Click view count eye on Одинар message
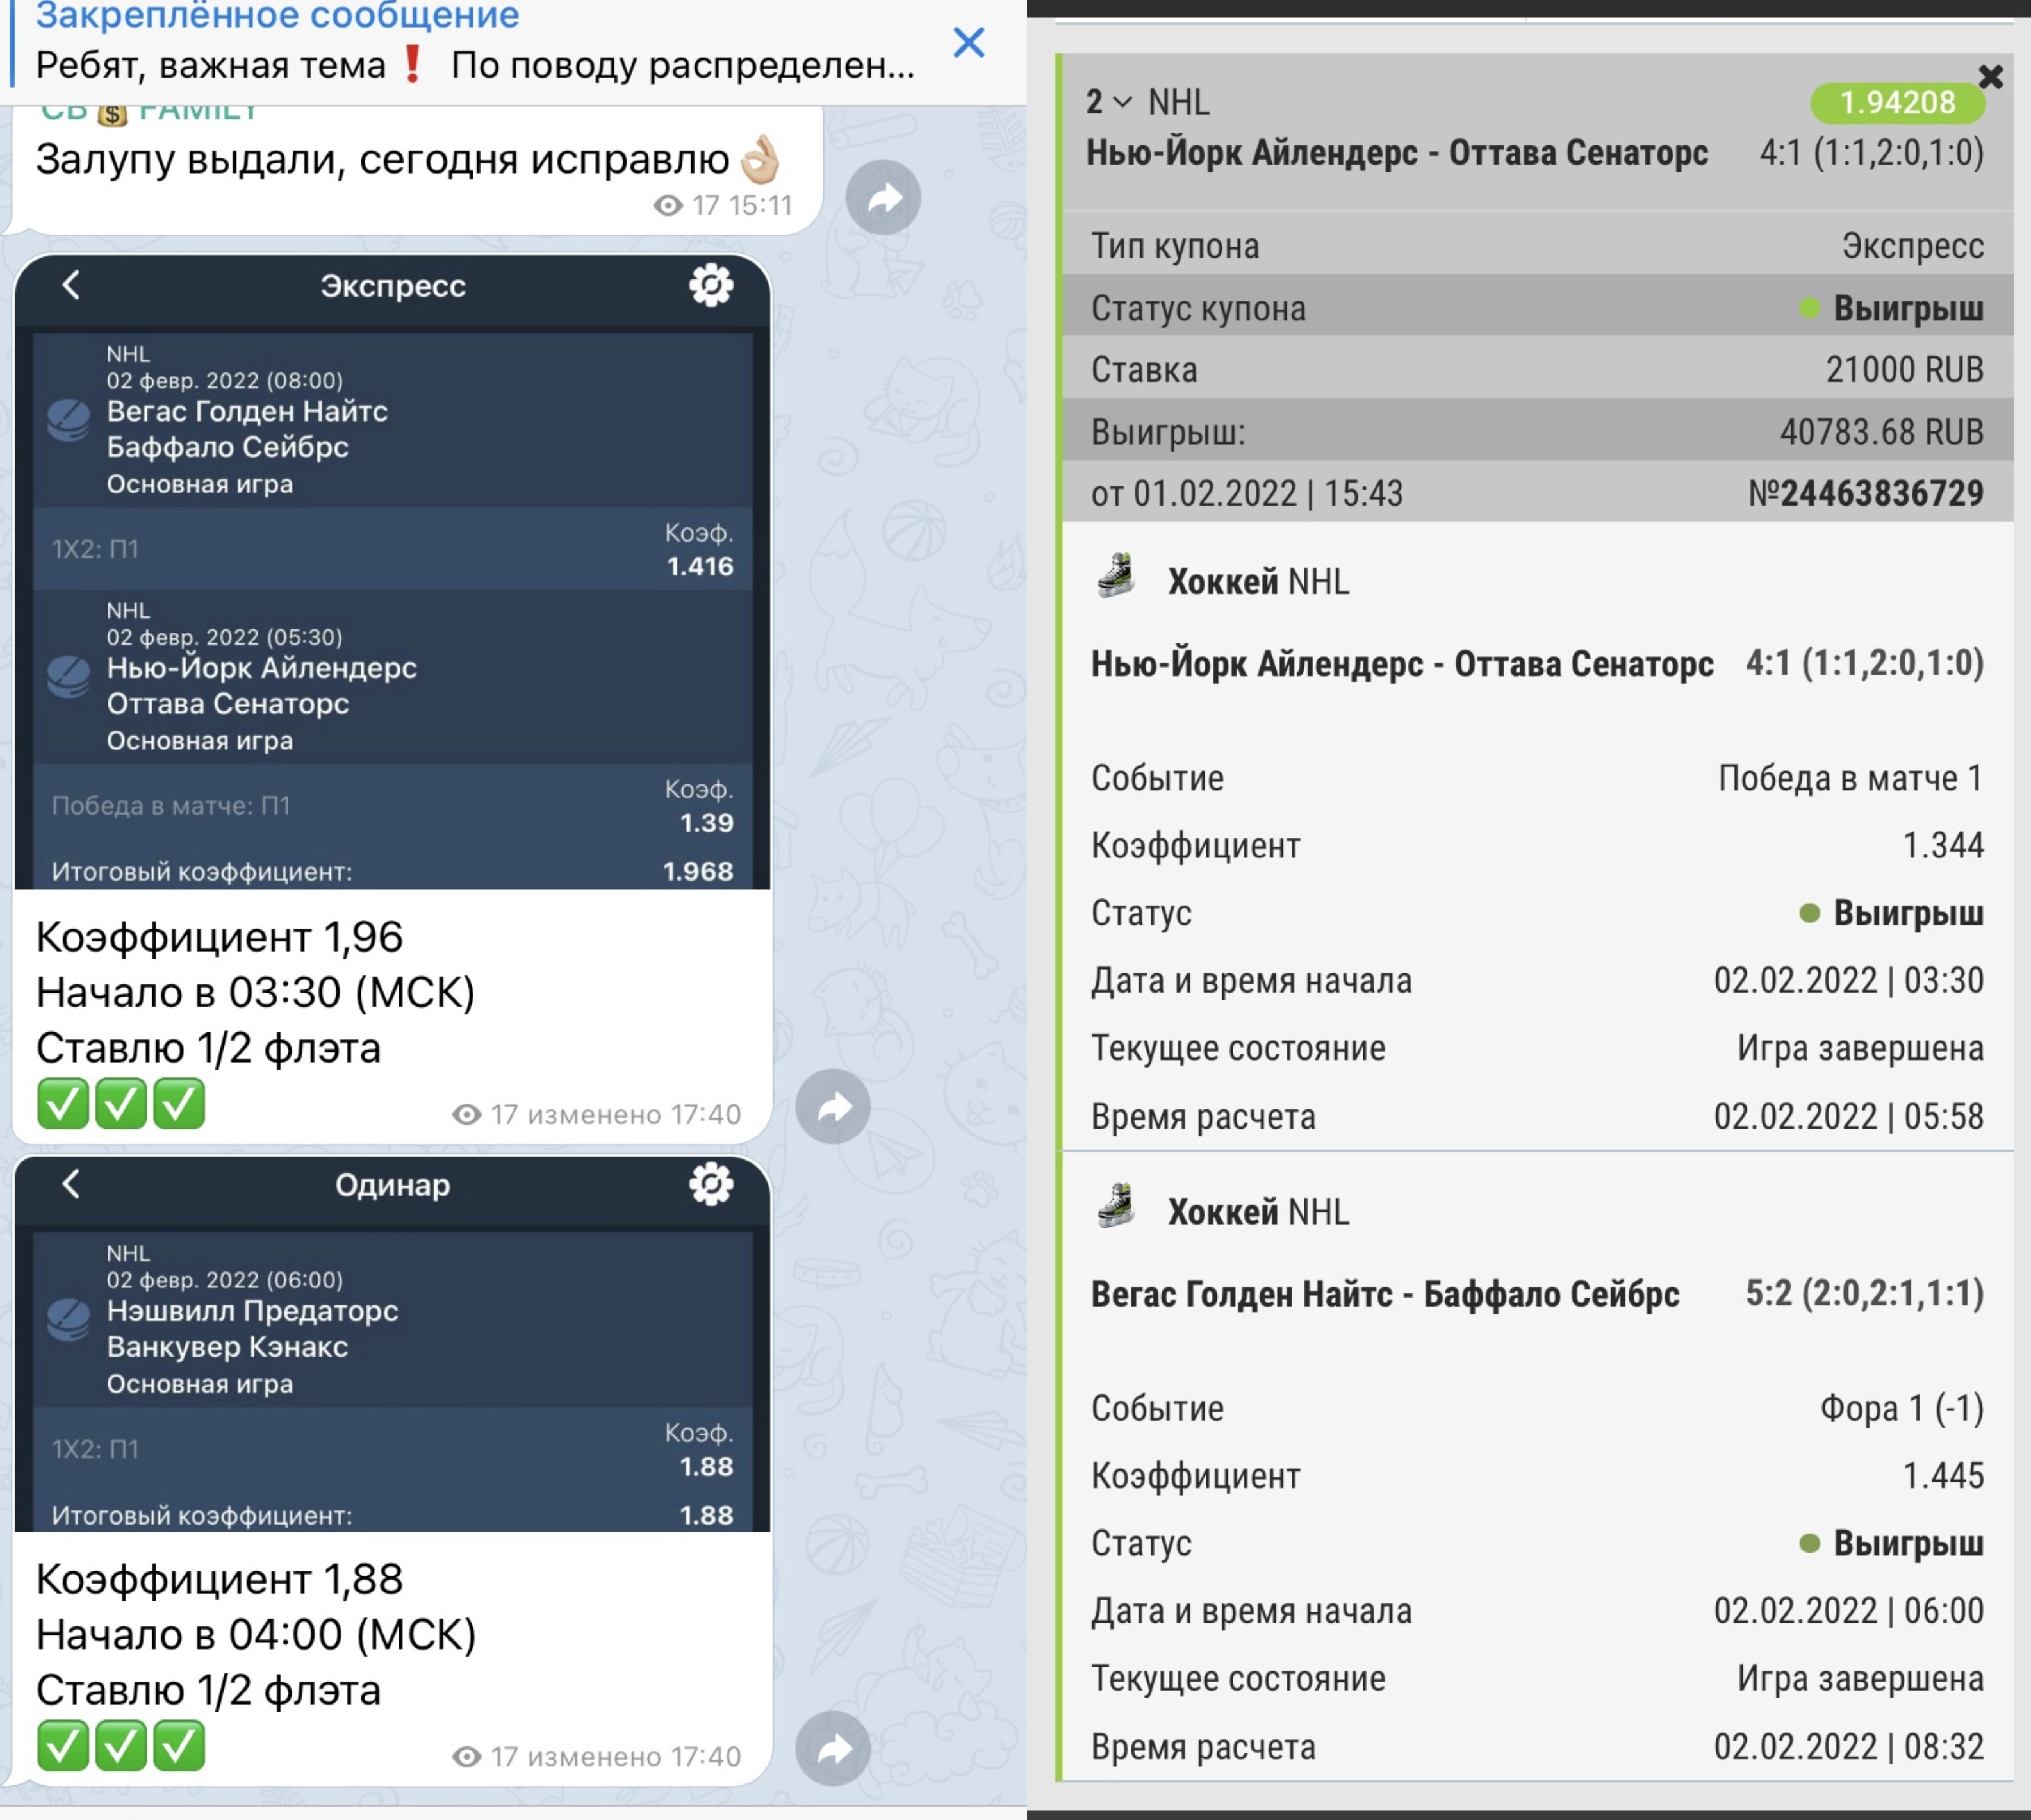Image resolution: width=2031 pixels, height=1820 pixels. coord(467,1757)
